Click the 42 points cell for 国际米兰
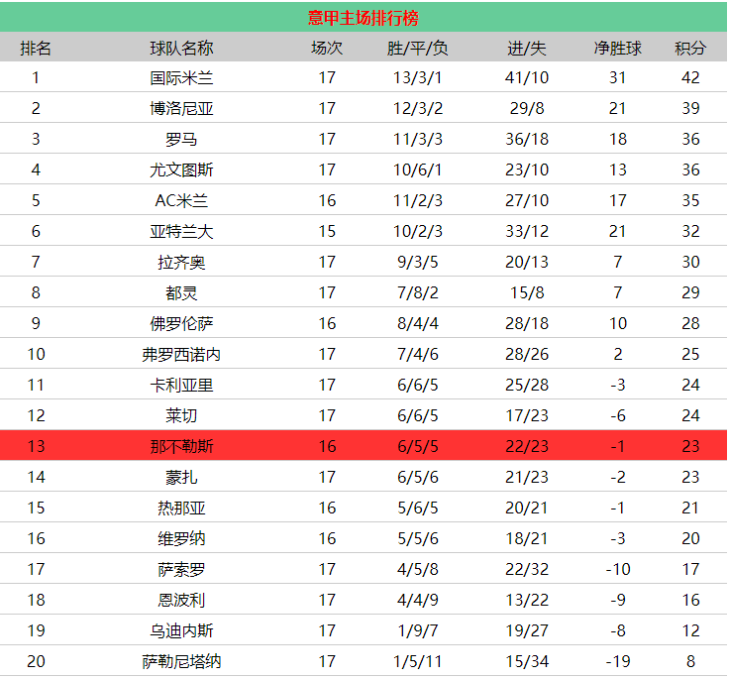This screenshot has height=679, width=729. click(690, 77)
